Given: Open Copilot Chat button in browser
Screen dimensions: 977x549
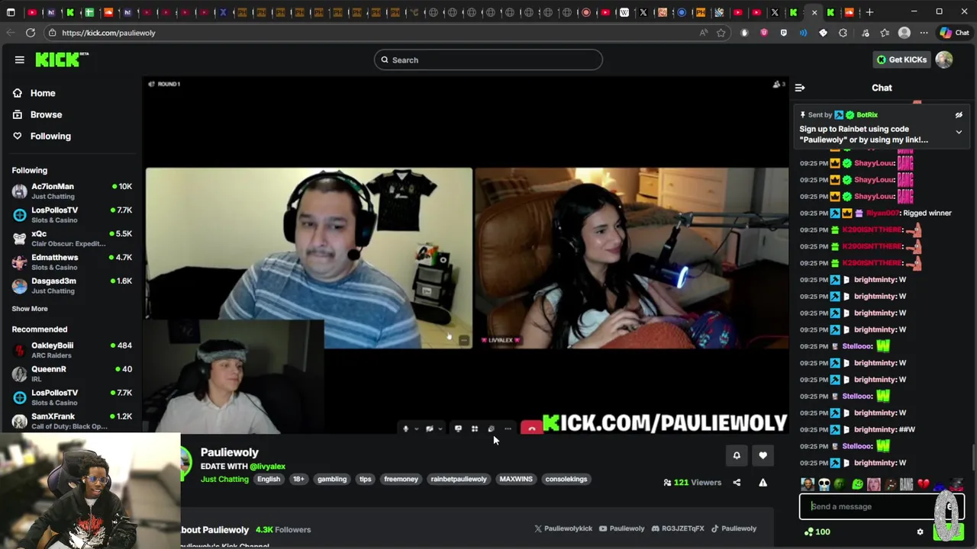Looking at the screenshot, I should 954,33.
